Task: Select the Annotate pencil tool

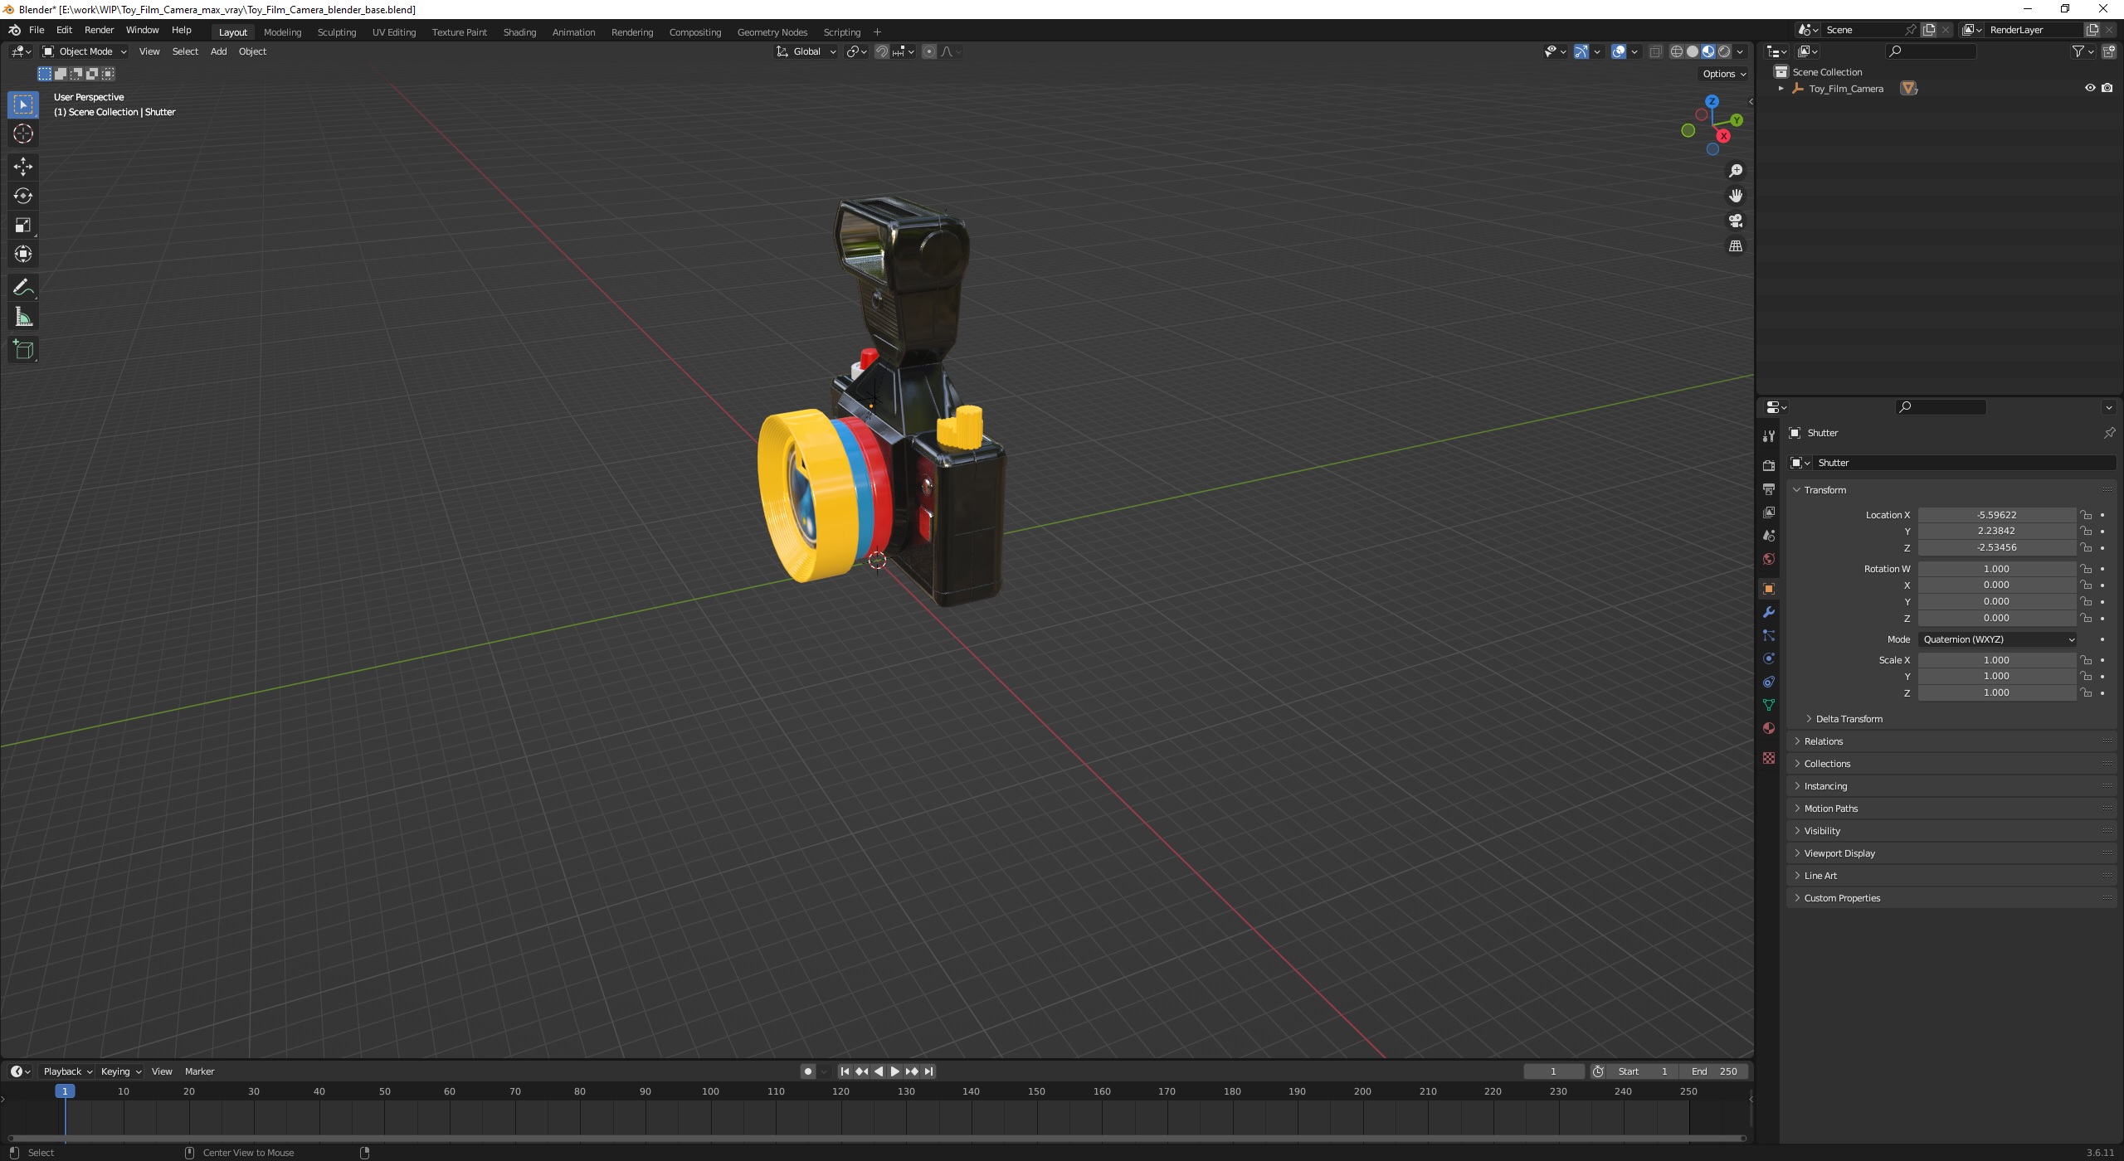Action: click(x=23, y=287)
